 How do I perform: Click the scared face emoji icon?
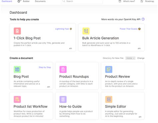139,29
